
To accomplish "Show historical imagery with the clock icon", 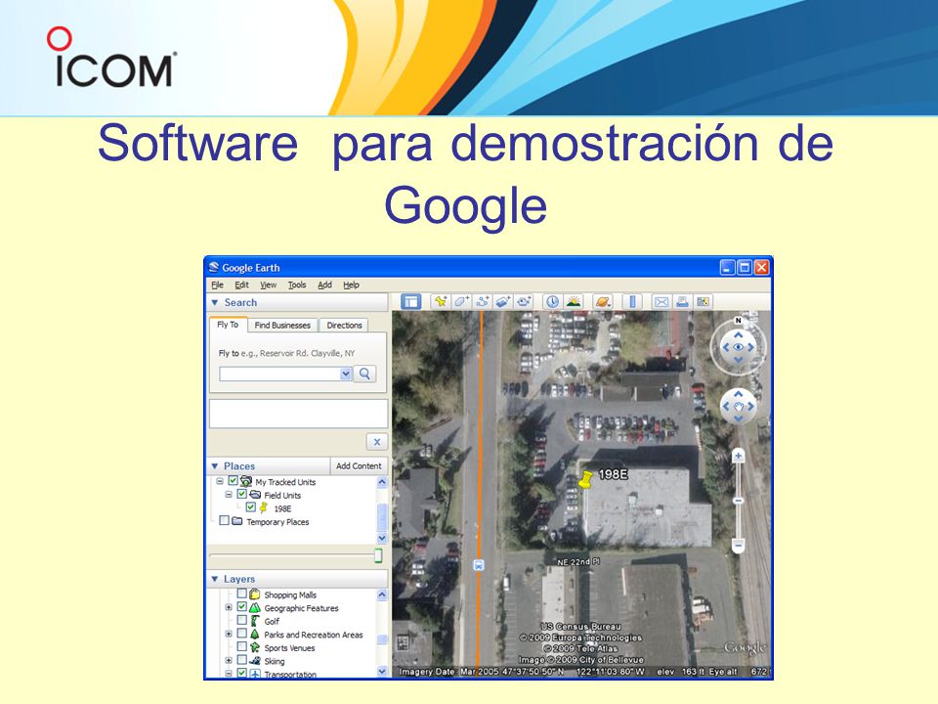I will [x=552, y=302].
